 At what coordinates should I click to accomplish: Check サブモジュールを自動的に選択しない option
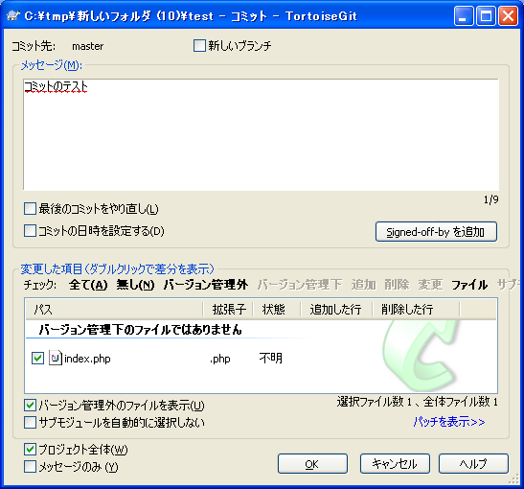pyautogui.click(x=30, y=423)
